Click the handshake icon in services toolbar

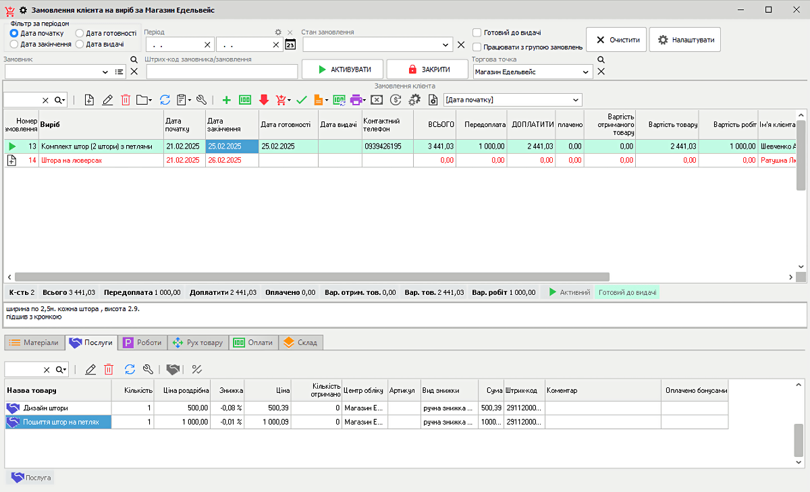[x=173, y=369]
